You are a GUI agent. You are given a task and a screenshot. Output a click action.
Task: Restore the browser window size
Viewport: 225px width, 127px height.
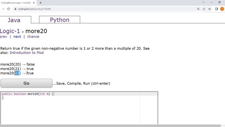pyautogui.click(x=219, y=2)
